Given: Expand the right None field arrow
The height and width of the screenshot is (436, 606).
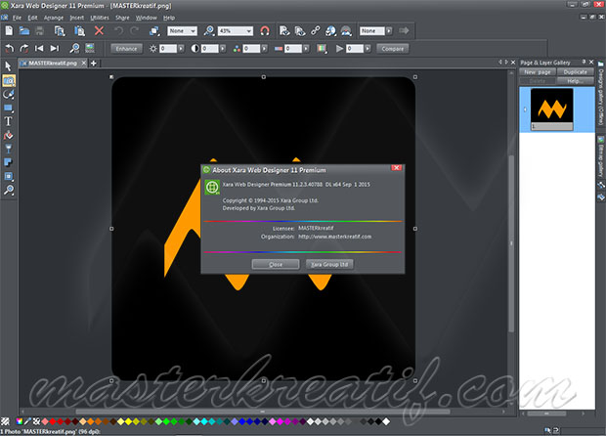Looking at the screenshot, I should [389, 31].
